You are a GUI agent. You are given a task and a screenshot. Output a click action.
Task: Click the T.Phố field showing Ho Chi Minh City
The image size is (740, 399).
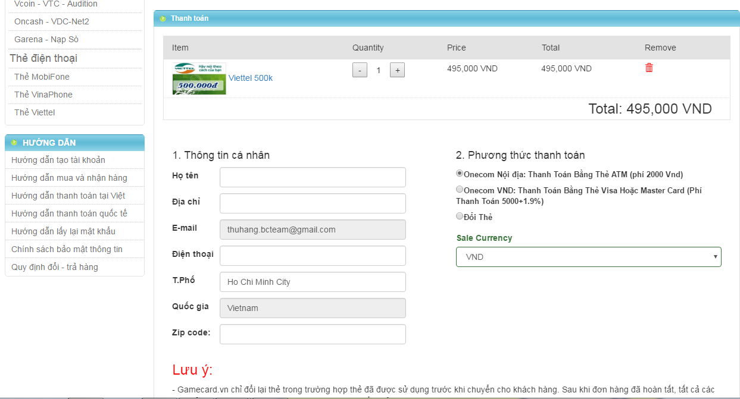[x=313, y=282]
